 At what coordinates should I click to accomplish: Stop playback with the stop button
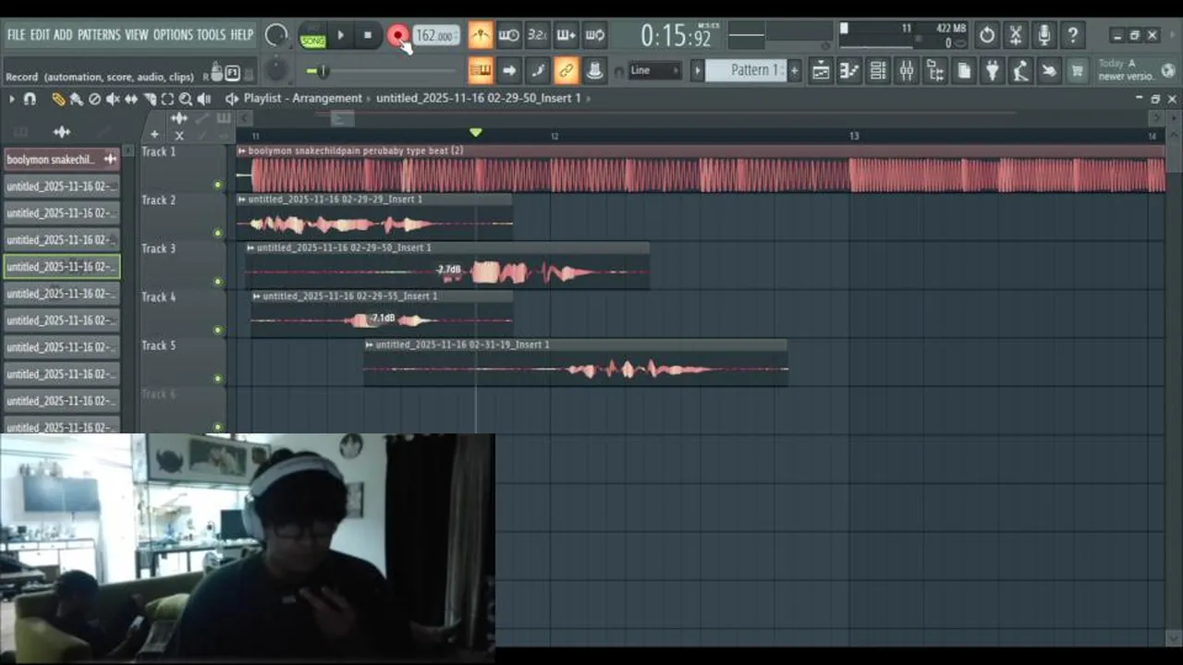point(367,36)
